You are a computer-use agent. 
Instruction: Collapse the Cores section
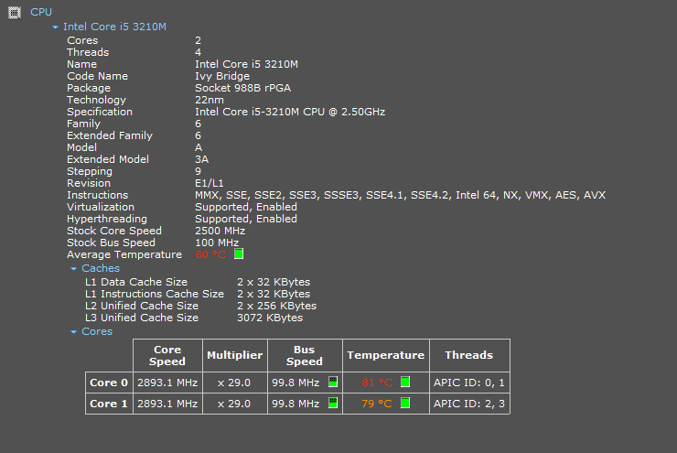[x=73, y=331]
